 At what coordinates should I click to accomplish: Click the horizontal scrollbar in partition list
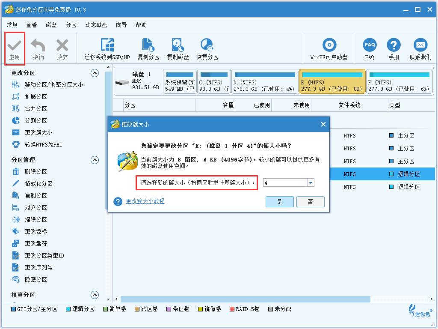(x=245, y=299)
